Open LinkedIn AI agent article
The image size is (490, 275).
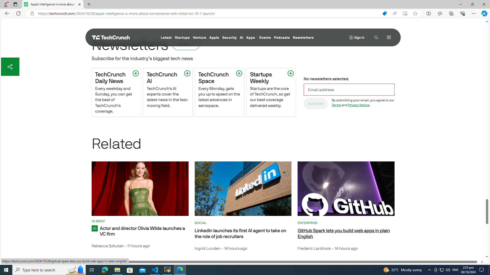[x=240, y=233]
